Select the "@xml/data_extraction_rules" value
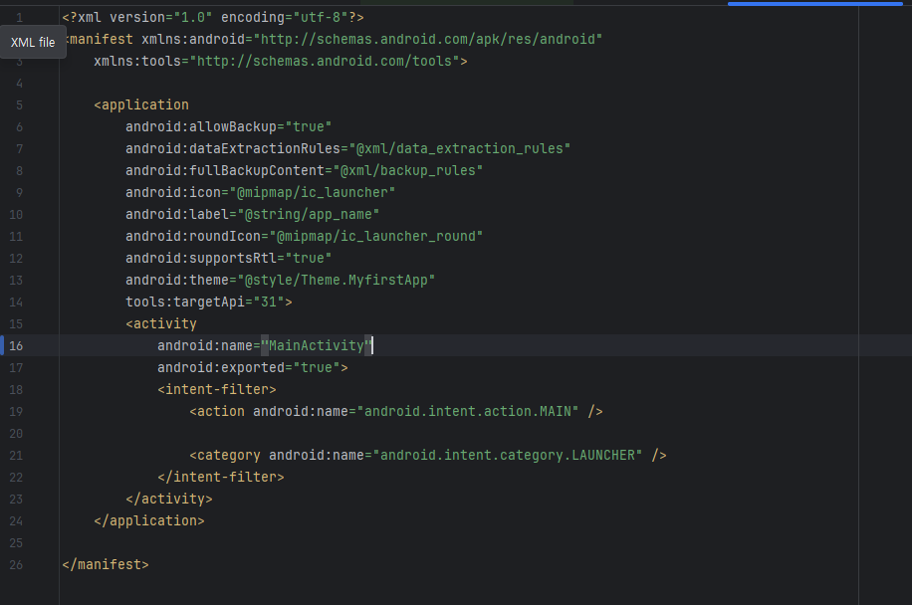 [460, 149]
